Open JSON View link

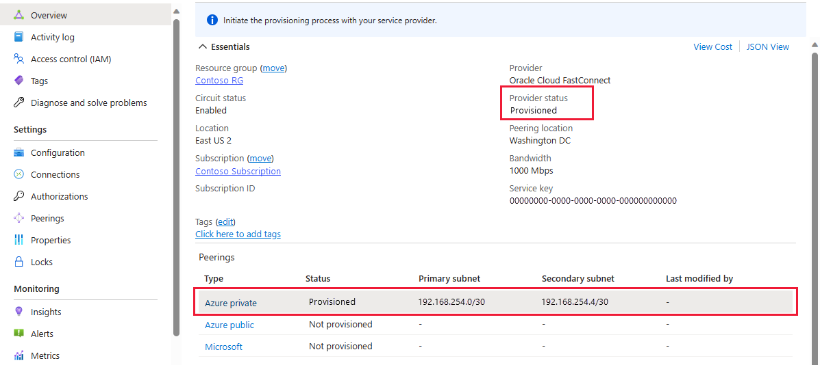(x=768, y=47)
